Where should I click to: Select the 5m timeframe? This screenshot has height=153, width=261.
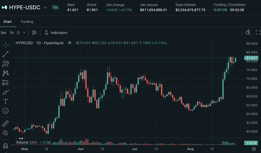click(3, 33)
